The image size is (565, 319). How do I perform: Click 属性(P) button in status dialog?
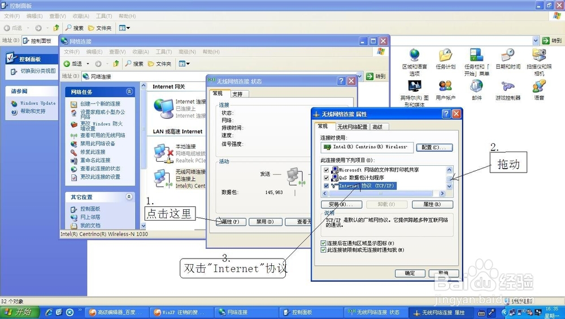coord(231,222)
